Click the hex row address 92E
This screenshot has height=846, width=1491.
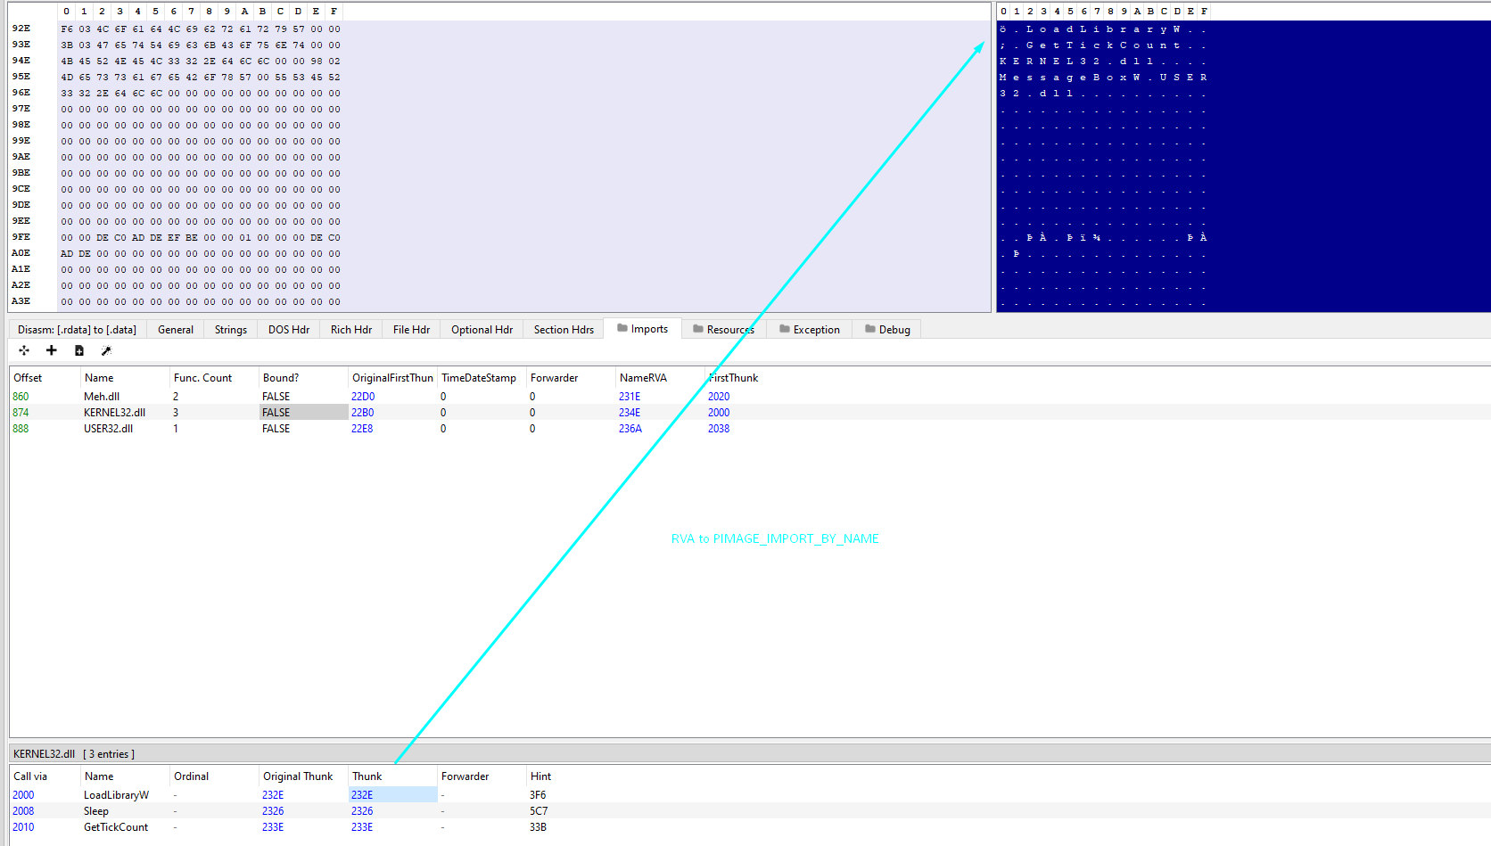21,29
